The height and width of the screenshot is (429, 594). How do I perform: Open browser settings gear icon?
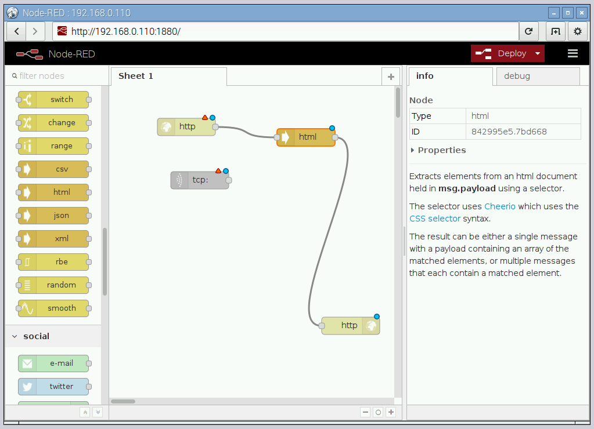pyautogui.click(x=577, y=31)
